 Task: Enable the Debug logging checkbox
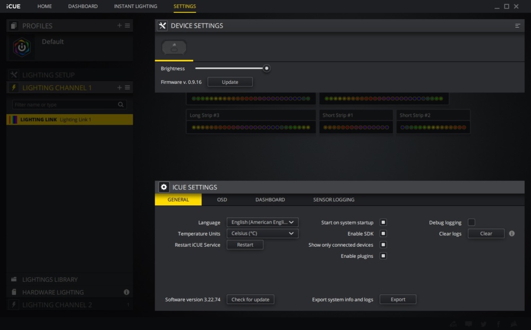(x=471, y=222)
